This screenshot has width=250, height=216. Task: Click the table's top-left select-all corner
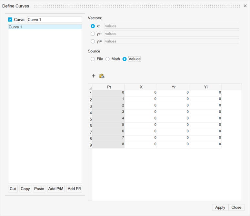(x=90, y=87)
